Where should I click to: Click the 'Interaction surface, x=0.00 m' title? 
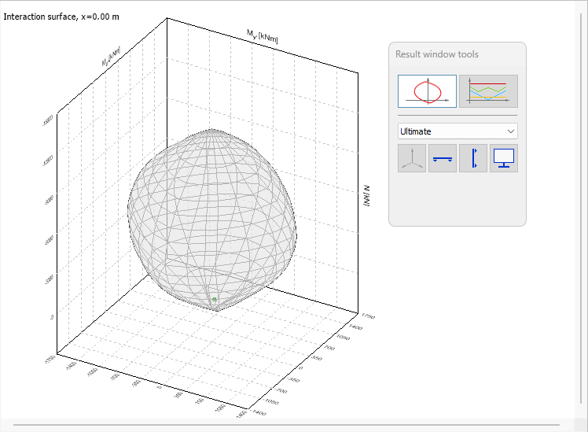pyautogui.click(x=61, y=17)
